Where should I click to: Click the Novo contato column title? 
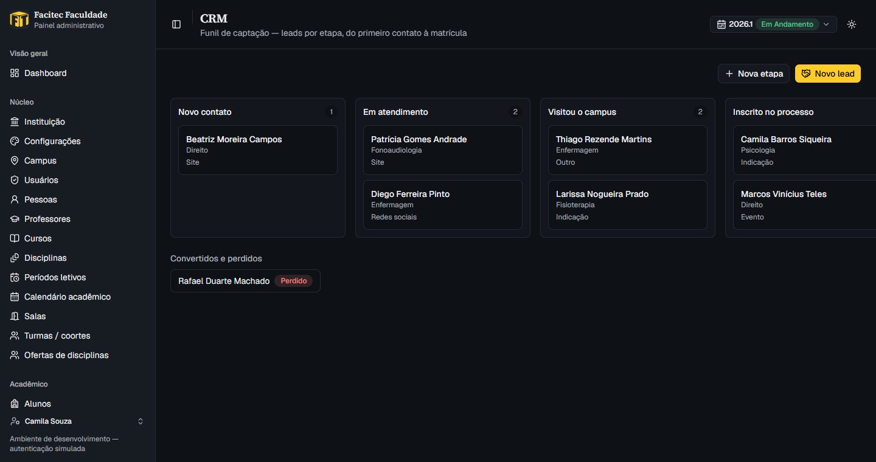pos(205,112)
